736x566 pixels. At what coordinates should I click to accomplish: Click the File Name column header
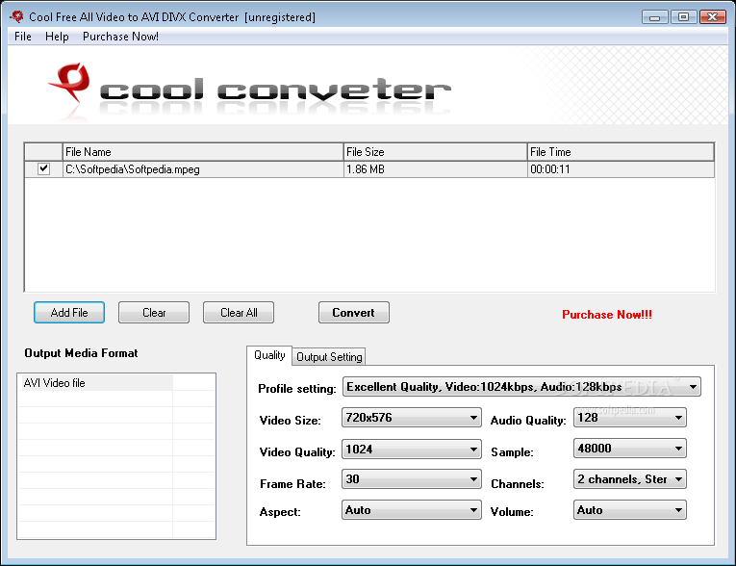tap(203, 152)
